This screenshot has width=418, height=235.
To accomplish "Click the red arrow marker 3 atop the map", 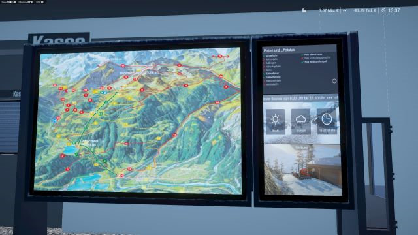I will (220, 56).
